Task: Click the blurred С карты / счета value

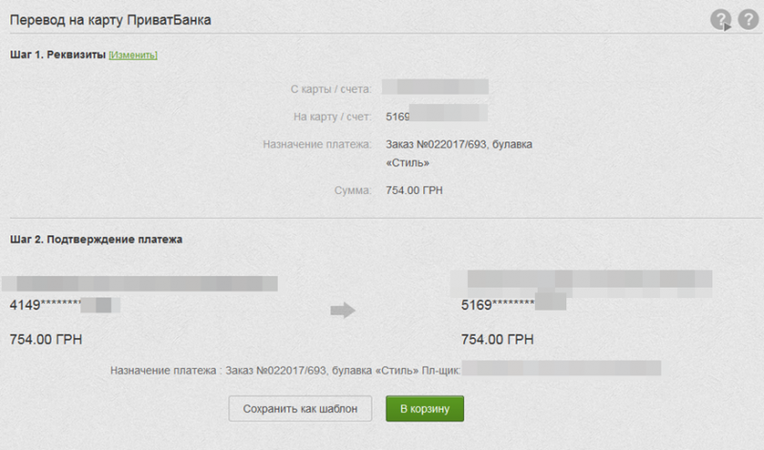Action: (435, 88)
